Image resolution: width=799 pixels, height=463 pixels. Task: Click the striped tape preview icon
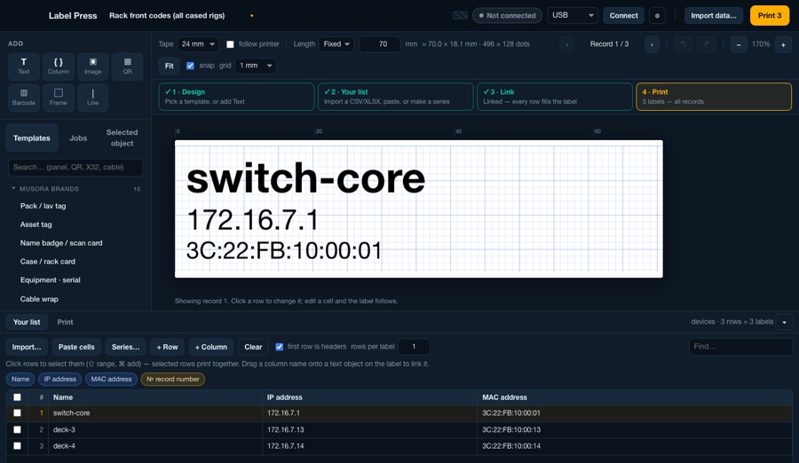(460, 16)
